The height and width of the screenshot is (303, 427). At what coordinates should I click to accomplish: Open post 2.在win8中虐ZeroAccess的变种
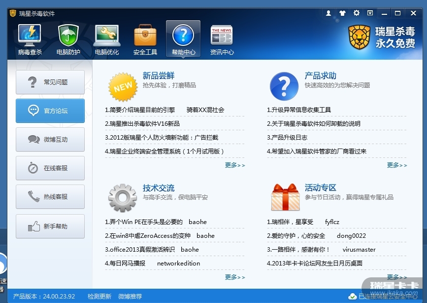point(148,235)
